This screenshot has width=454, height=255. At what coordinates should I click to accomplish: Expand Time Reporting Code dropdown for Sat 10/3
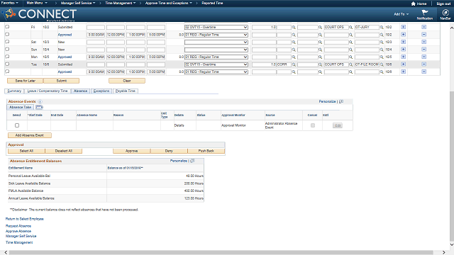coord(216,42)
